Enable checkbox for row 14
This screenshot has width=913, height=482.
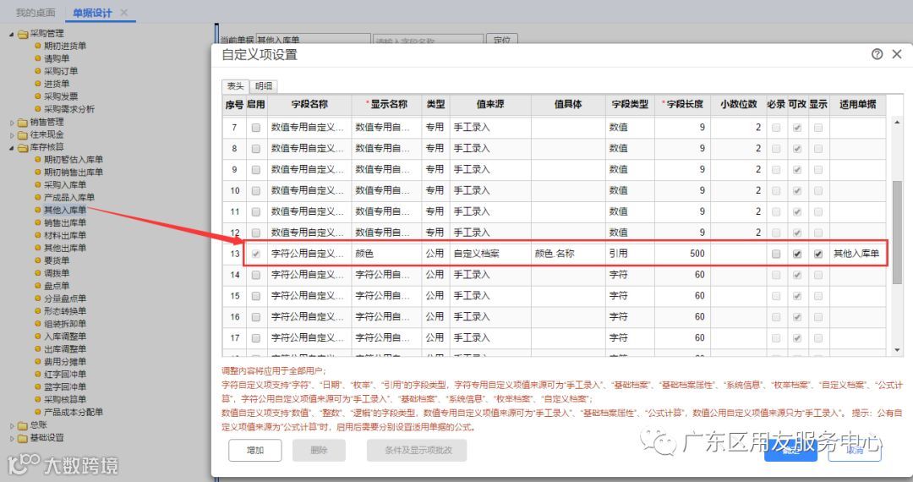[255, 275]
